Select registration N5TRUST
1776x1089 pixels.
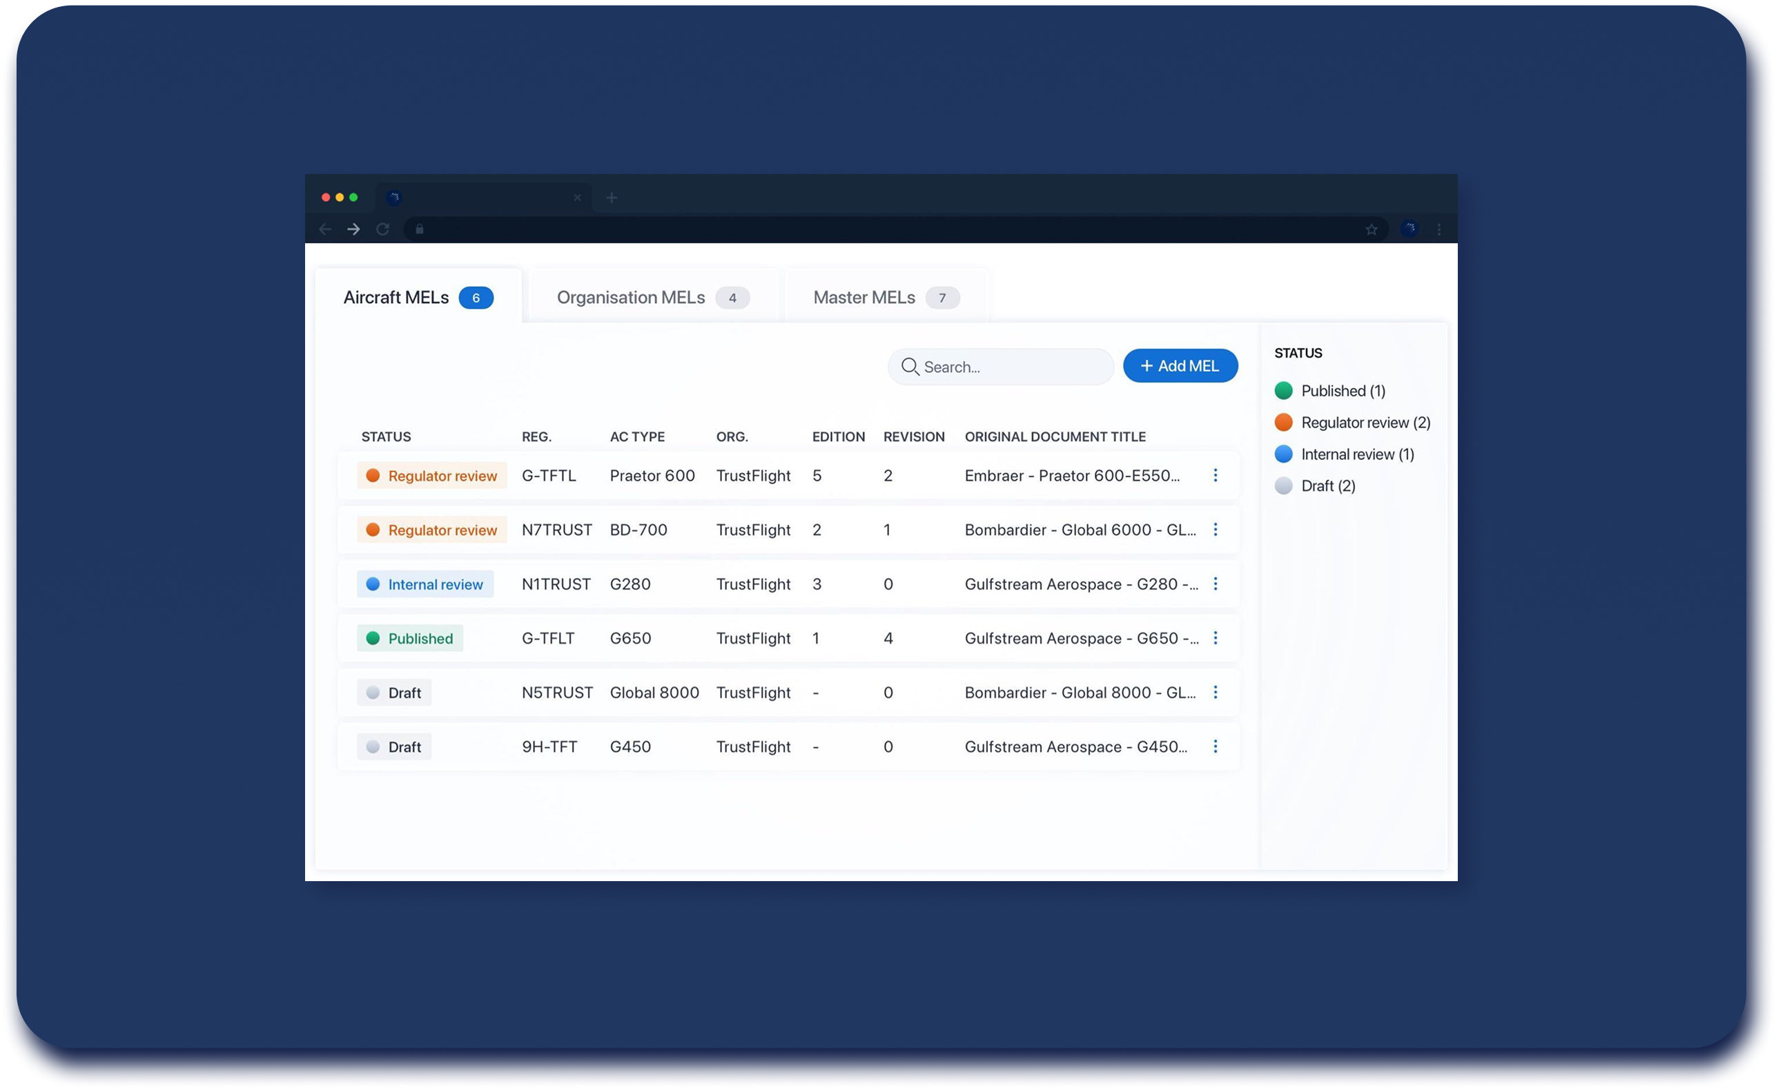pyautogui.click(x=557, y=693)
